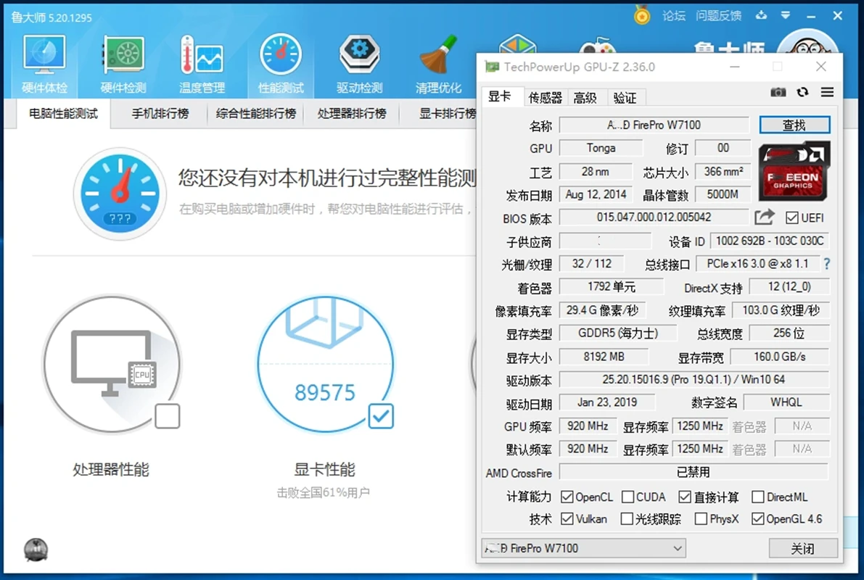Click the speedometer gauge icon with ???
The height and width of the screenshot is (580, 864).
point(120,194)
